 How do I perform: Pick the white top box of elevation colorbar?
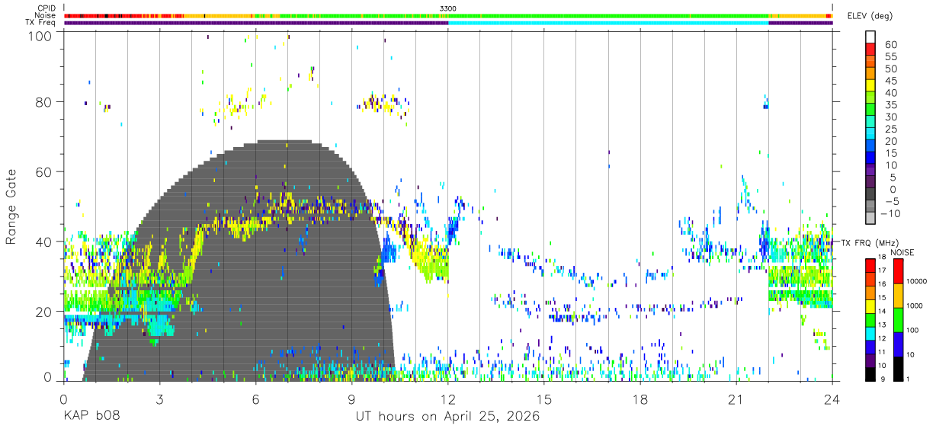click(870, 37)
